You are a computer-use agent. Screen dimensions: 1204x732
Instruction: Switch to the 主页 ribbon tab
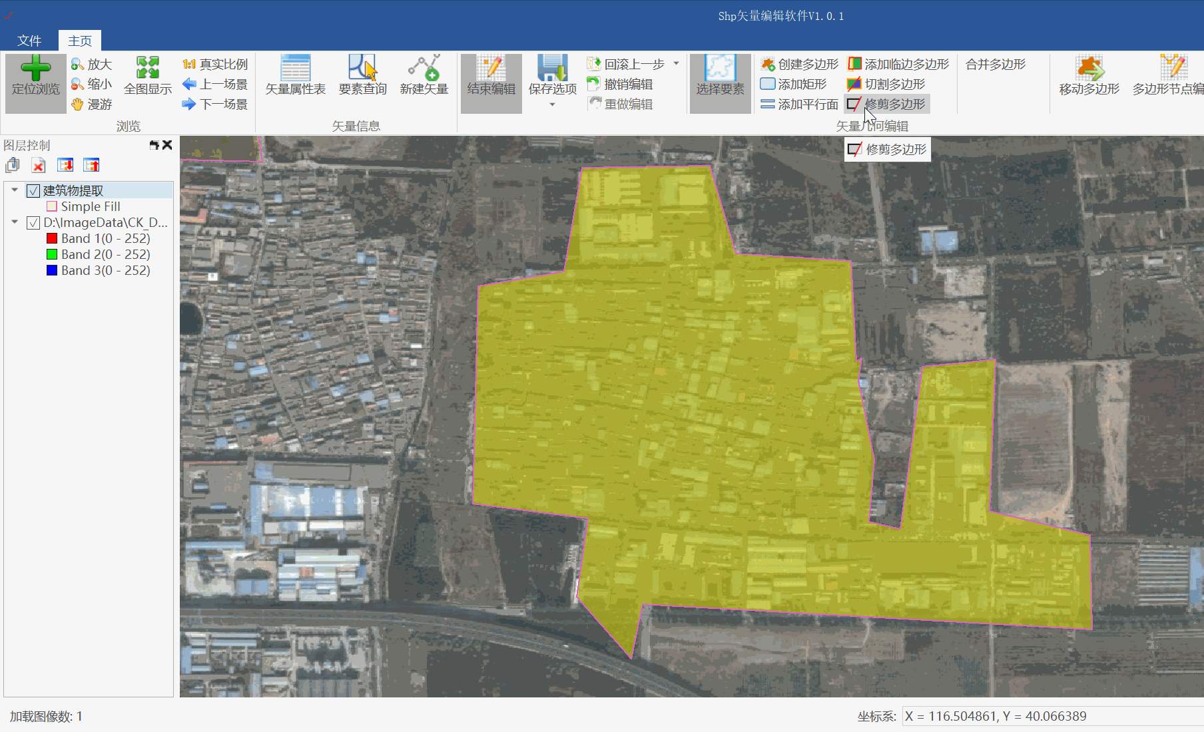pos(80,41)
